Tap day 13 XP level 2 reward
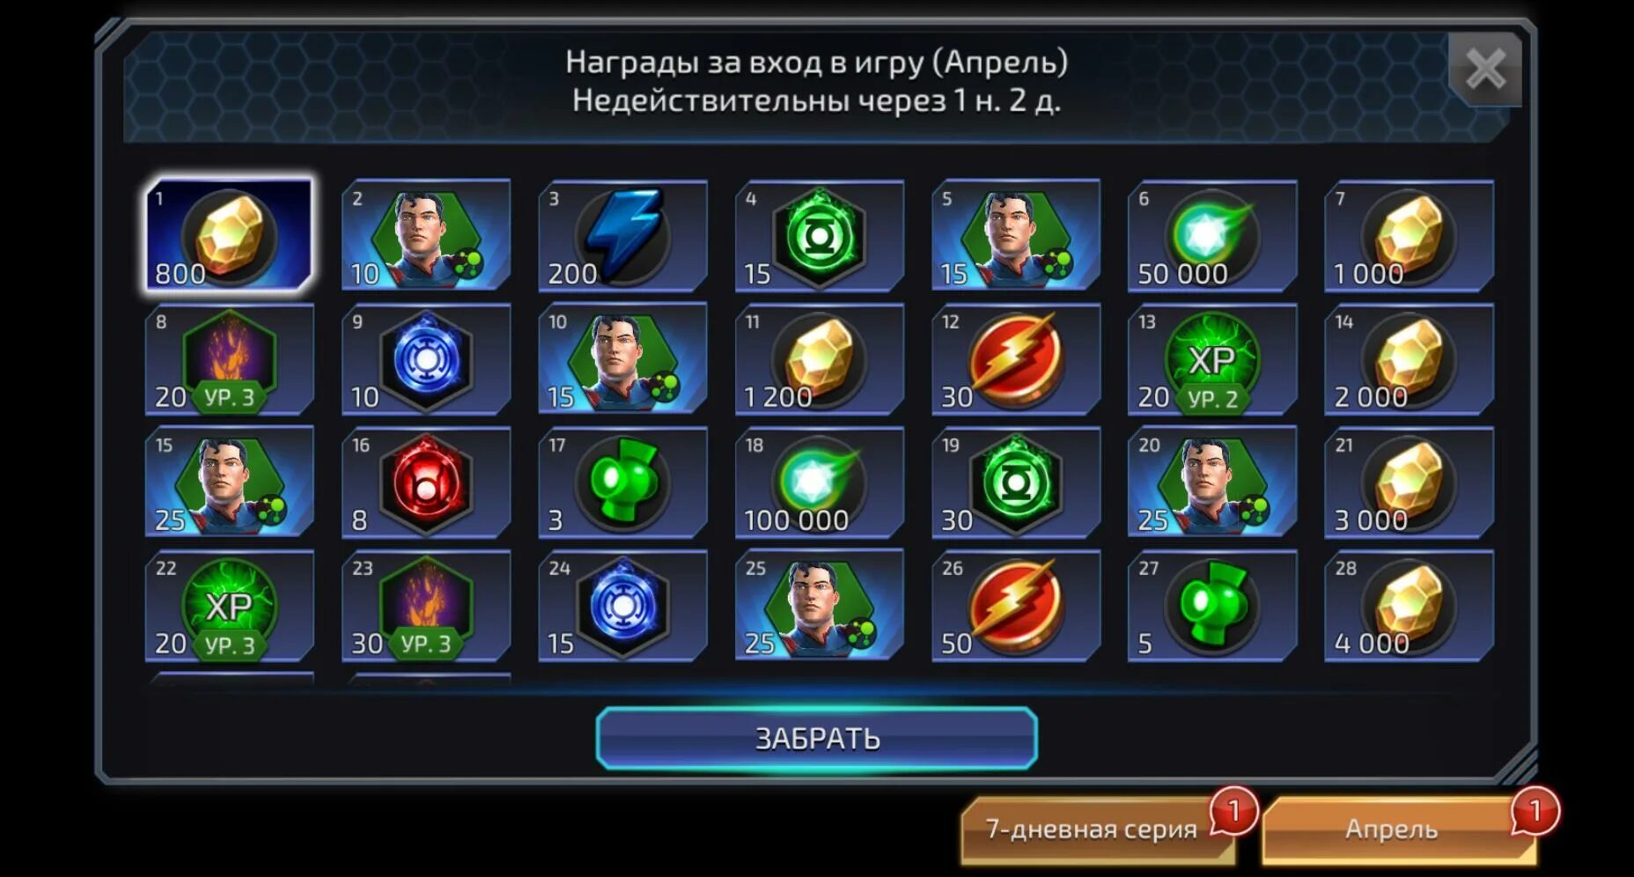Image resolution: width=1634 pixels, height=877 pixels. point(1212,359)
